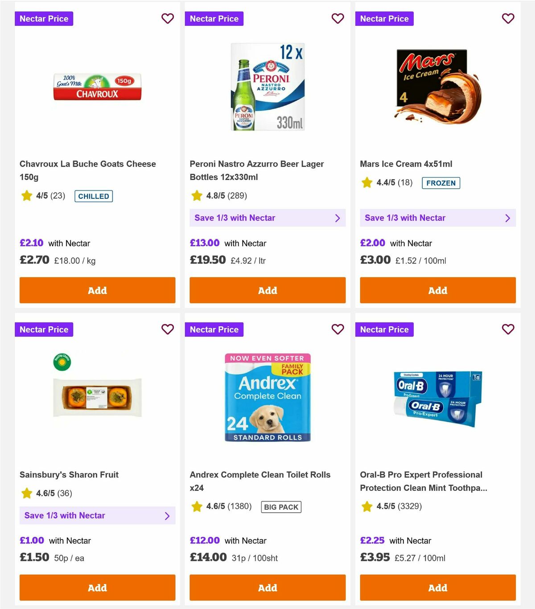
Task: Toggle the favourite heart on Andrex toilet rolls
Action: 337,329
